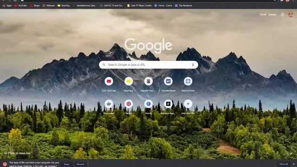This screenshot has width=297, height=167.
Task: Start voice search with the microphone
Action: [193, 65]
